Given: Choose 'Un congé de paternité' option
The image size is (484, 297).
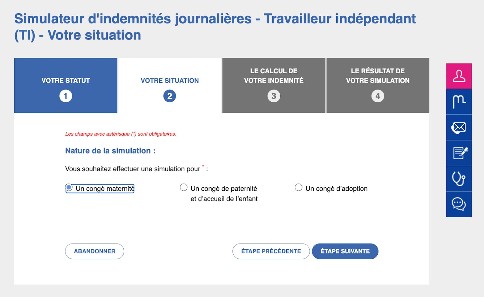Looking at the screenshot, I should pyautogui.click(x=184, y=187).
